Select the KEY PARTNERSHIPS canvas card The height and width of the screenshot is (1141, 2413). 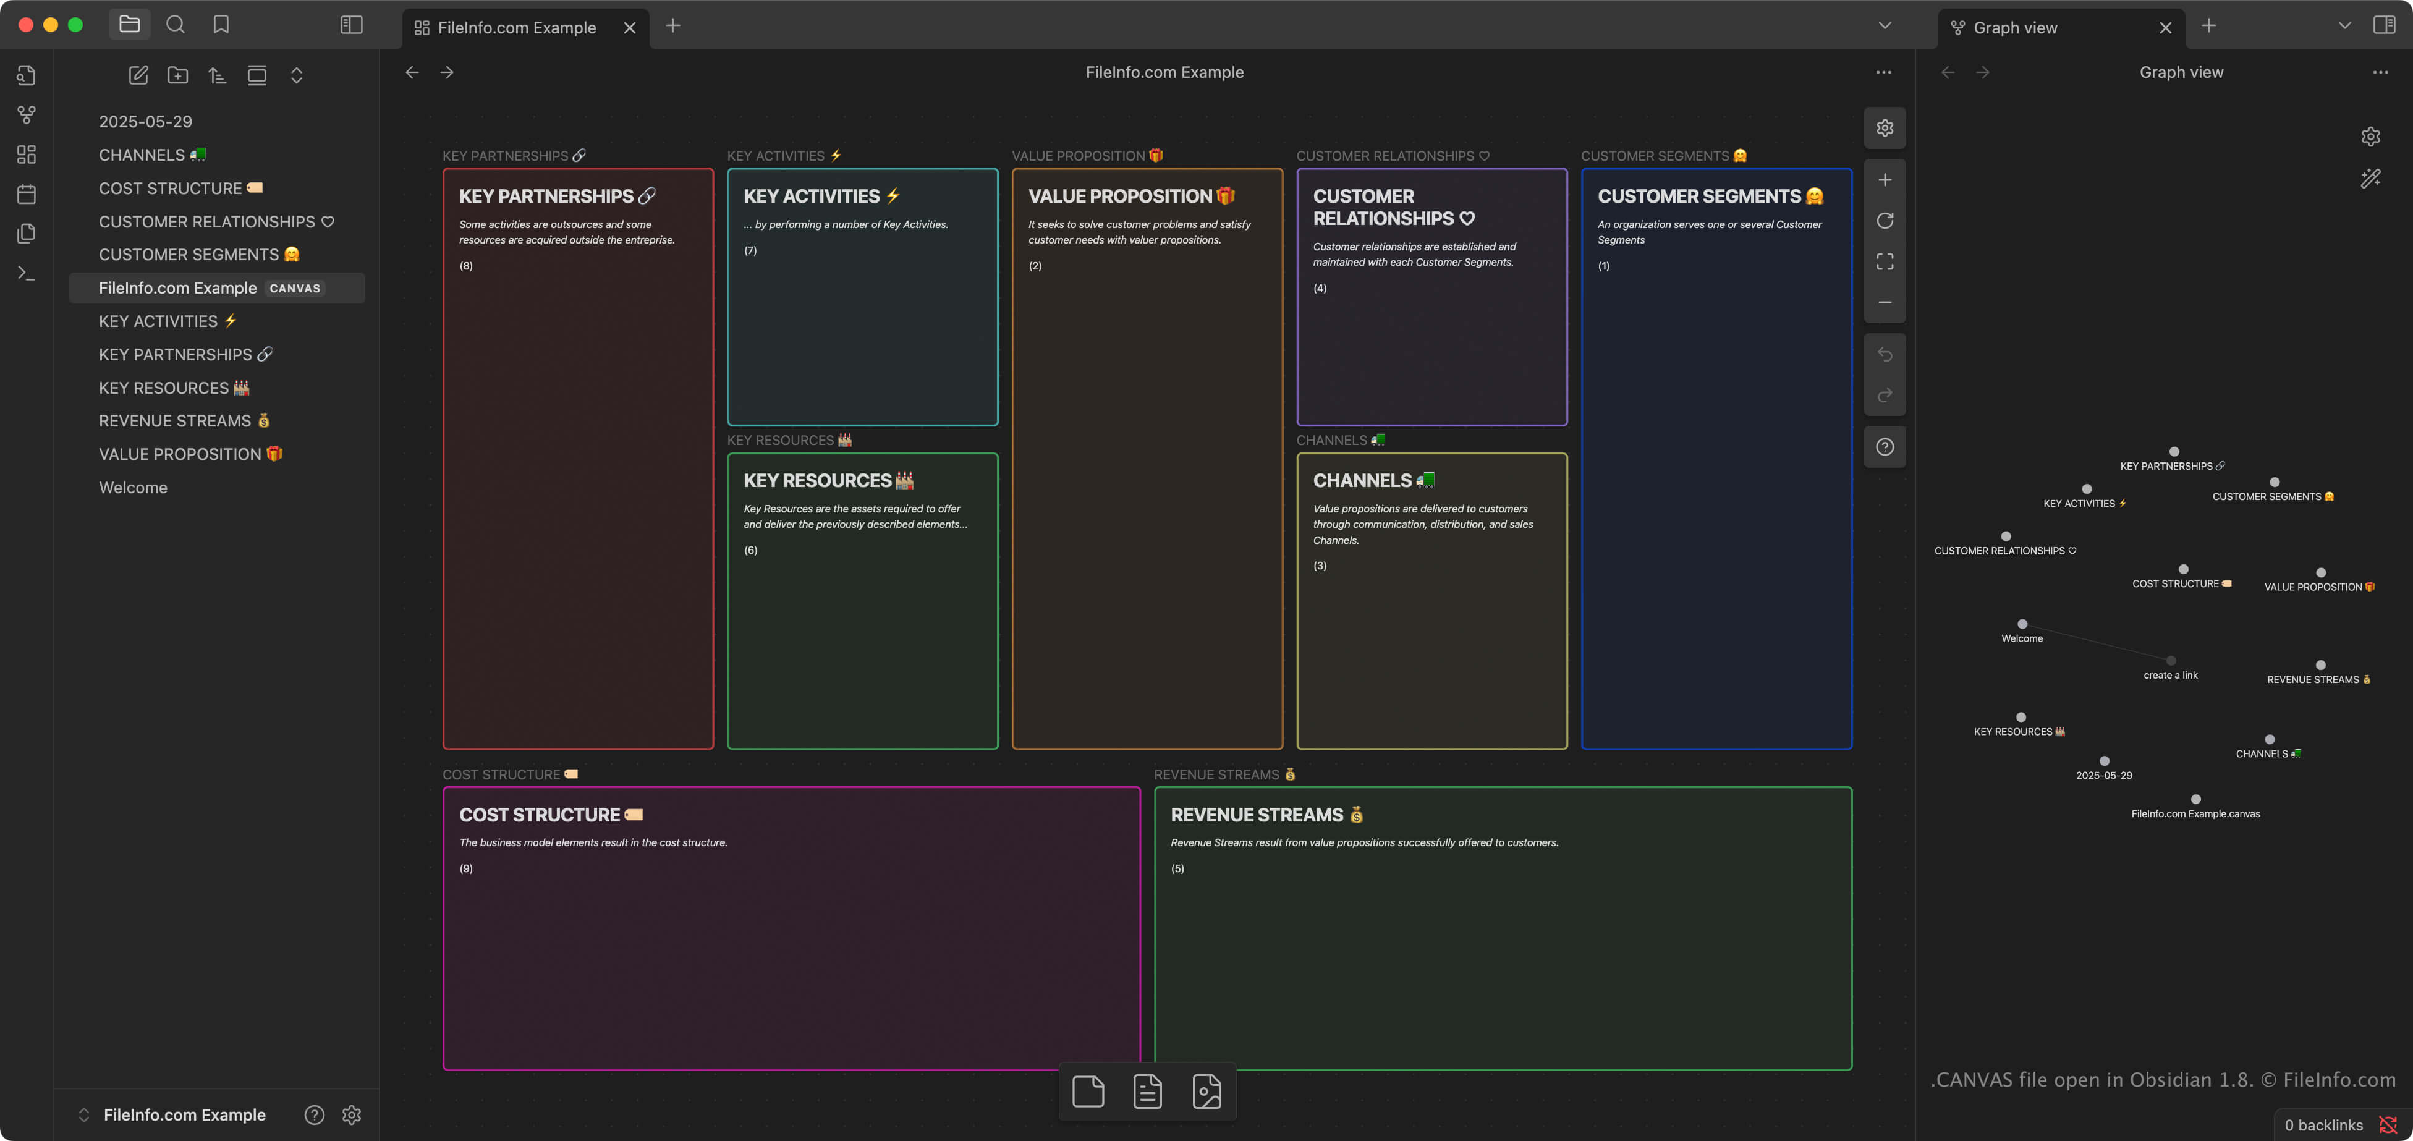[x=578, y=459]
